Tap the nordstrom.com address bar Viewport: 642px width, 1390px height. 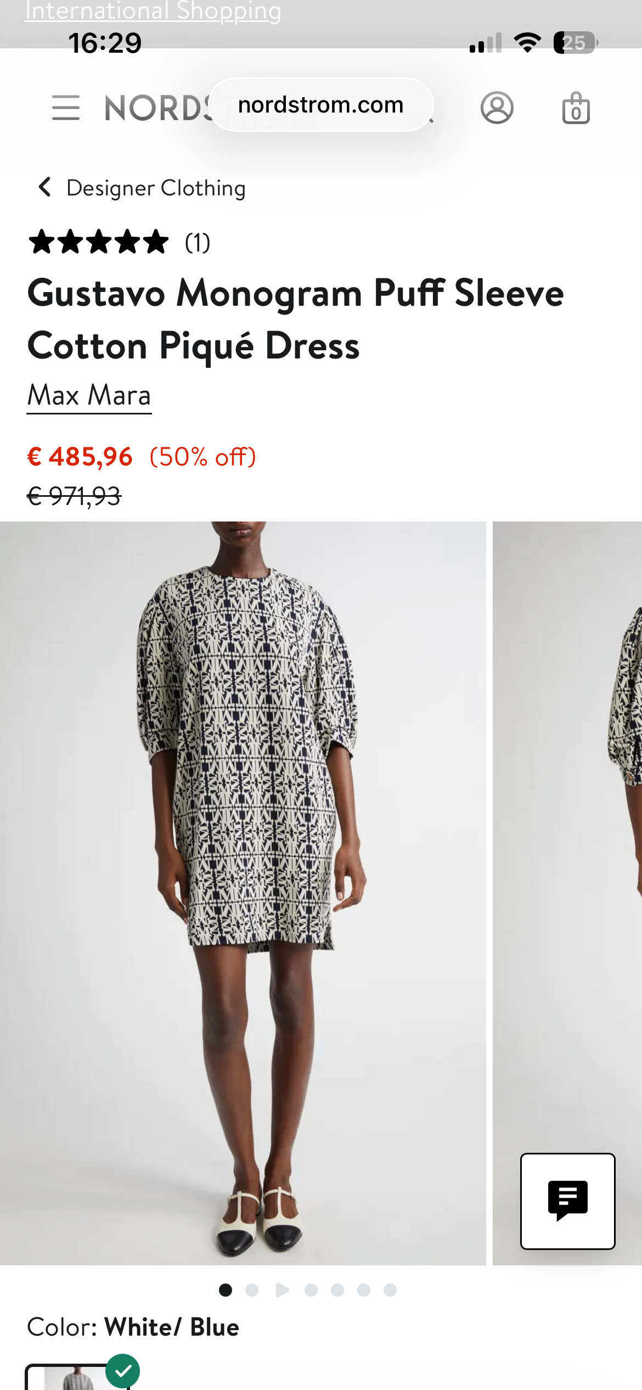click(x=322, y=104)
